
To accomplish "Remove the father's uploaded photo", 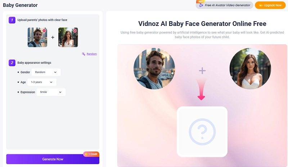I will coord(44,31).
